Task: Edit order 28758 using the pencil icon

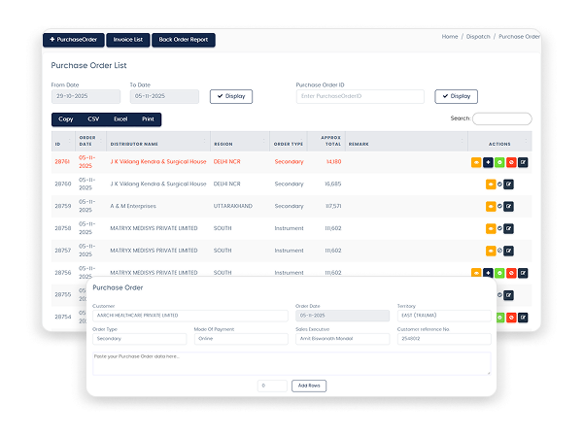Action: point(508,228)
